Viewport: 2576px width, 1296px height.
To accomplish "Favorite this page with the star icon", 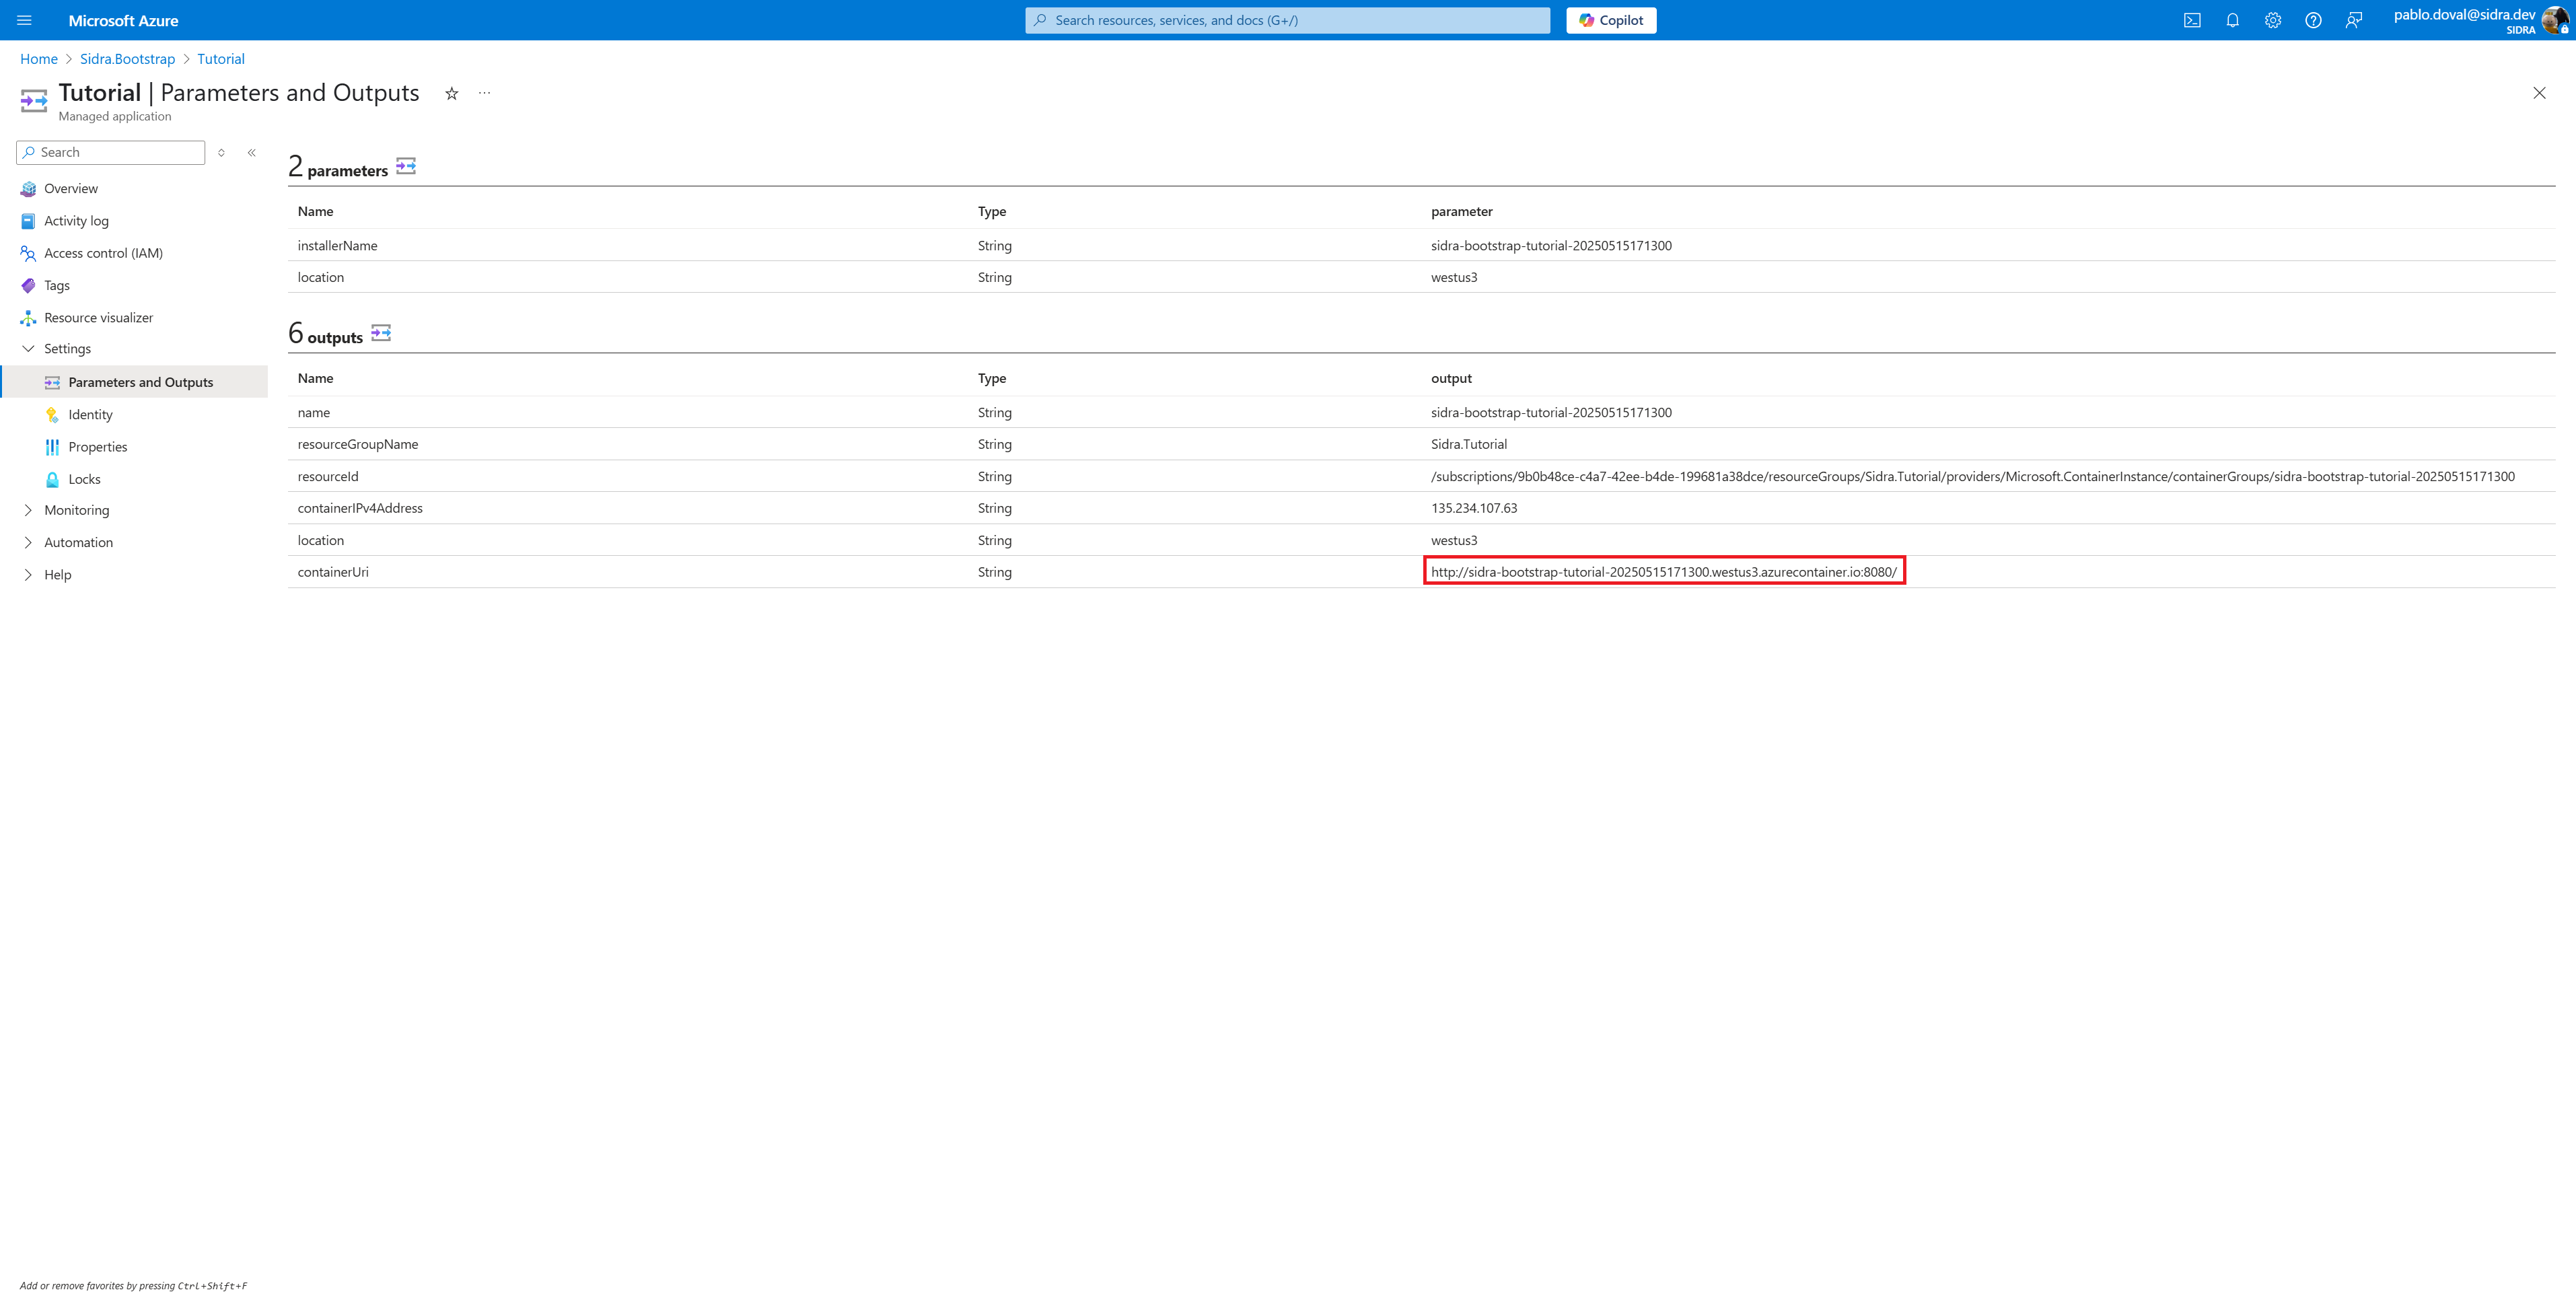I will (x=452, y=93).
